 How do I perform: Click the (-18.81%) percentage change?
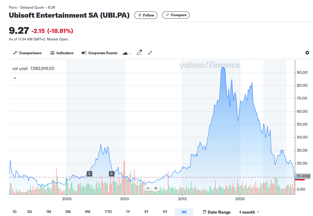[60, 31]
